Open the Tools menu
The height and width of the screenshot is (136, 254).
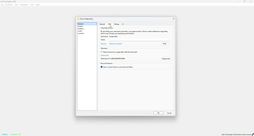point(32,5)
